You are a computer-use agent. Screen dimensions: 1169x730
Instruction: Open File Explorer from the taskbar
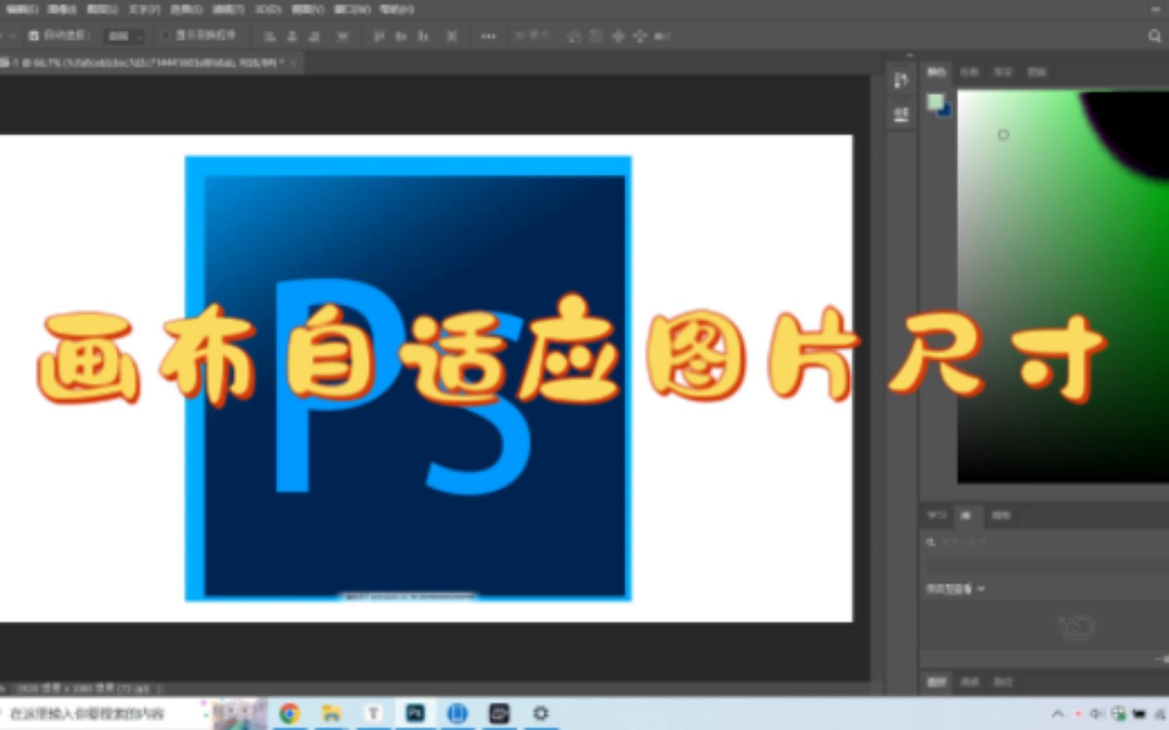[331, 714]
